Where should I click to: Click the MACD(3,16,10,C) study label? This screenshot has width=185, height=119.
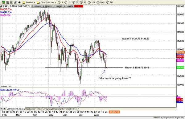point(10,90)
